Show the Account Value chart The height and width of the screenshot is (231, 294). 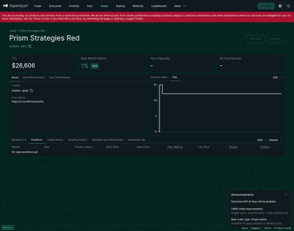(x=159, y=77)
